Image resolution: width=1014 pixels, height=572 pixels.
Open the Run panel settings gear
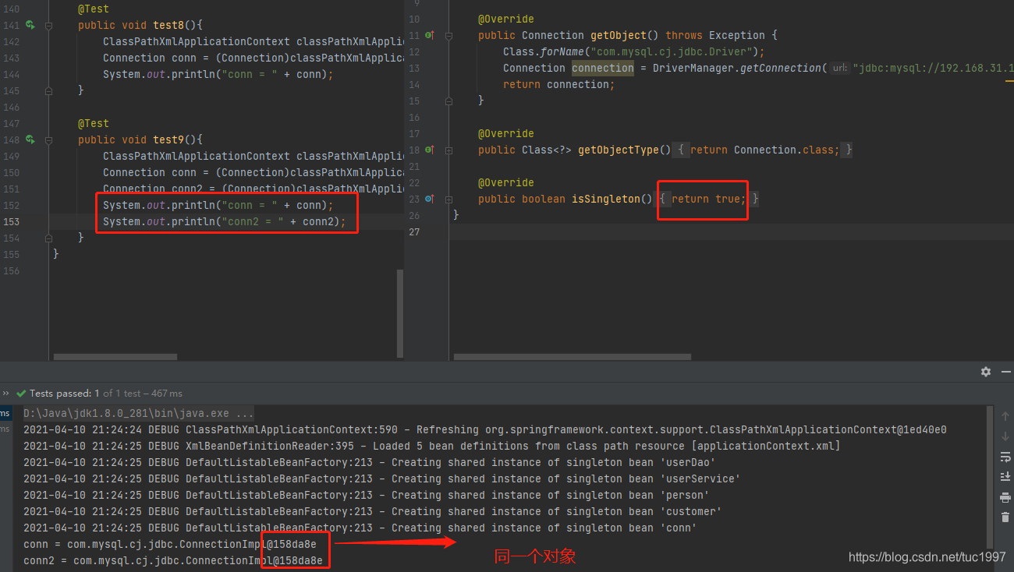(986, 372)
